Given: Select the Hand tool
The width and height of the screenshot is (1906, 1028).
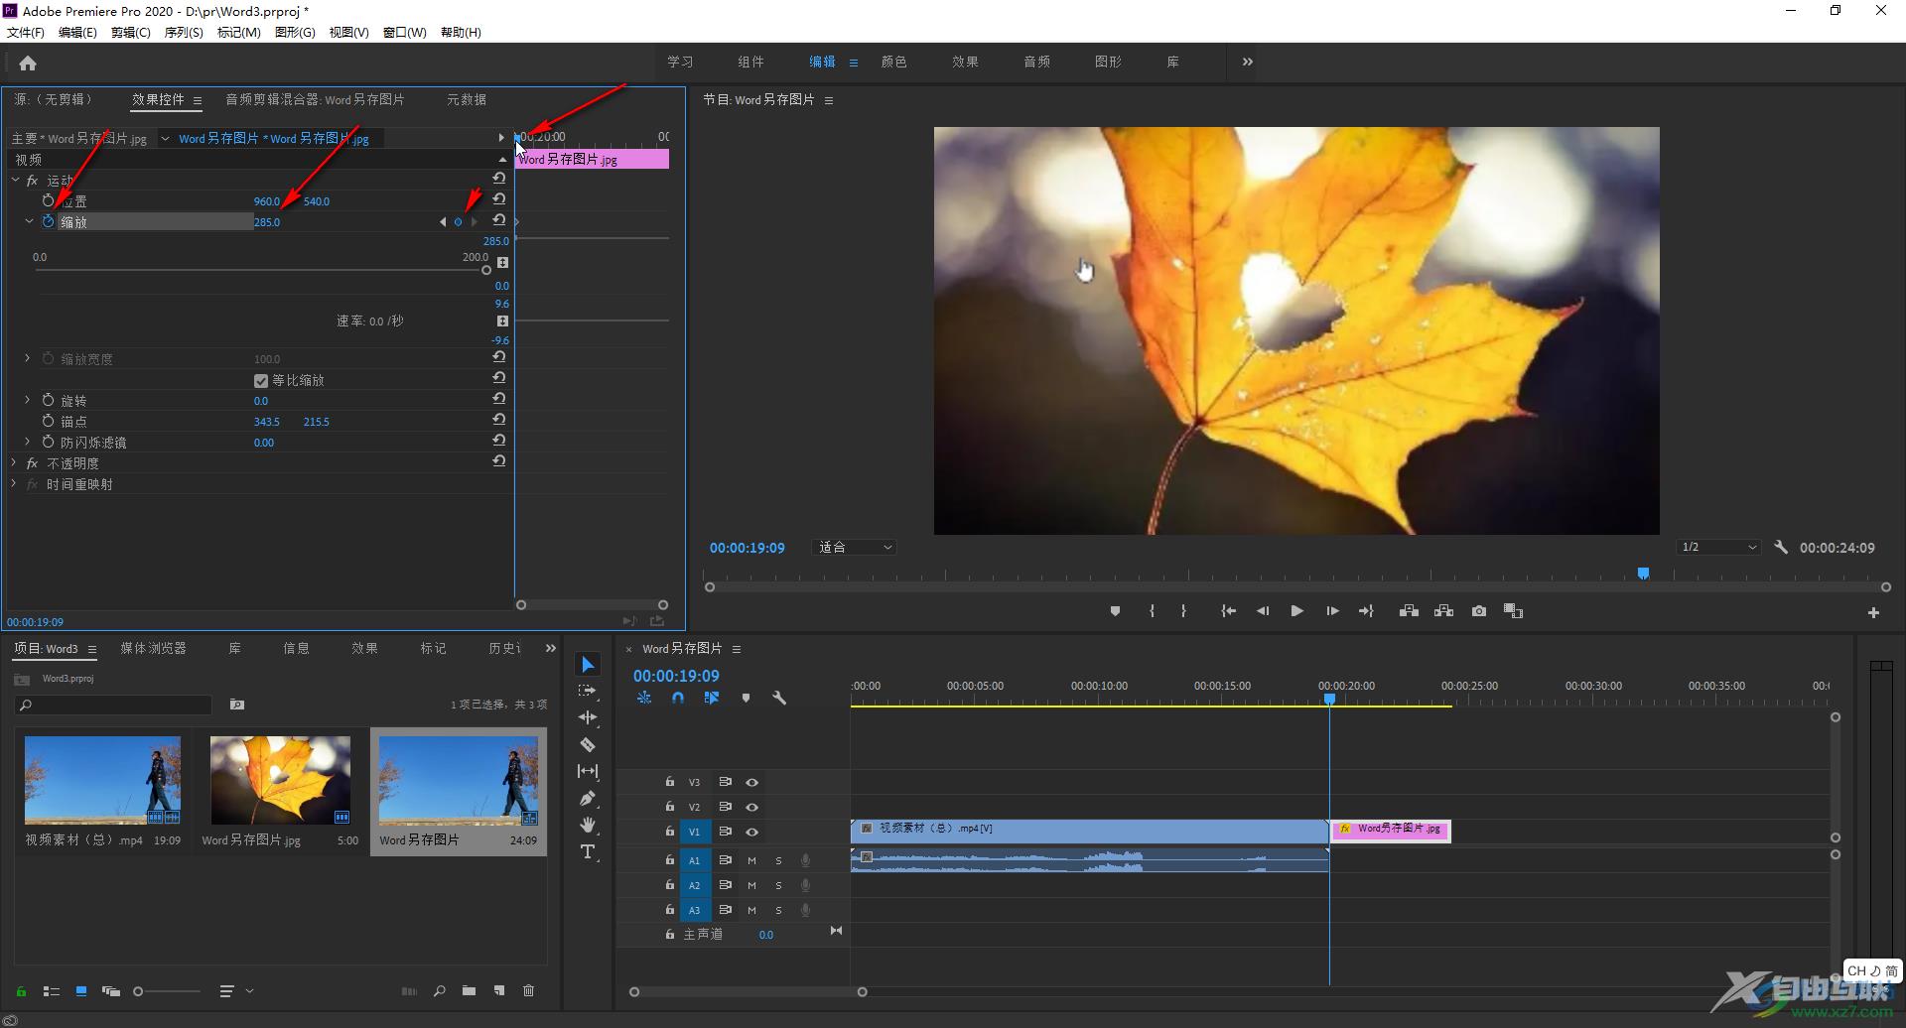Looking at the screenshot, I should tap(588, 825).
